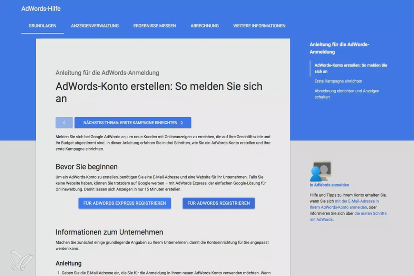414x276 pixels.
Task: Click the FÜR ADWORDS REGISTRIEREN button
Action: click(x=219, y=203)
